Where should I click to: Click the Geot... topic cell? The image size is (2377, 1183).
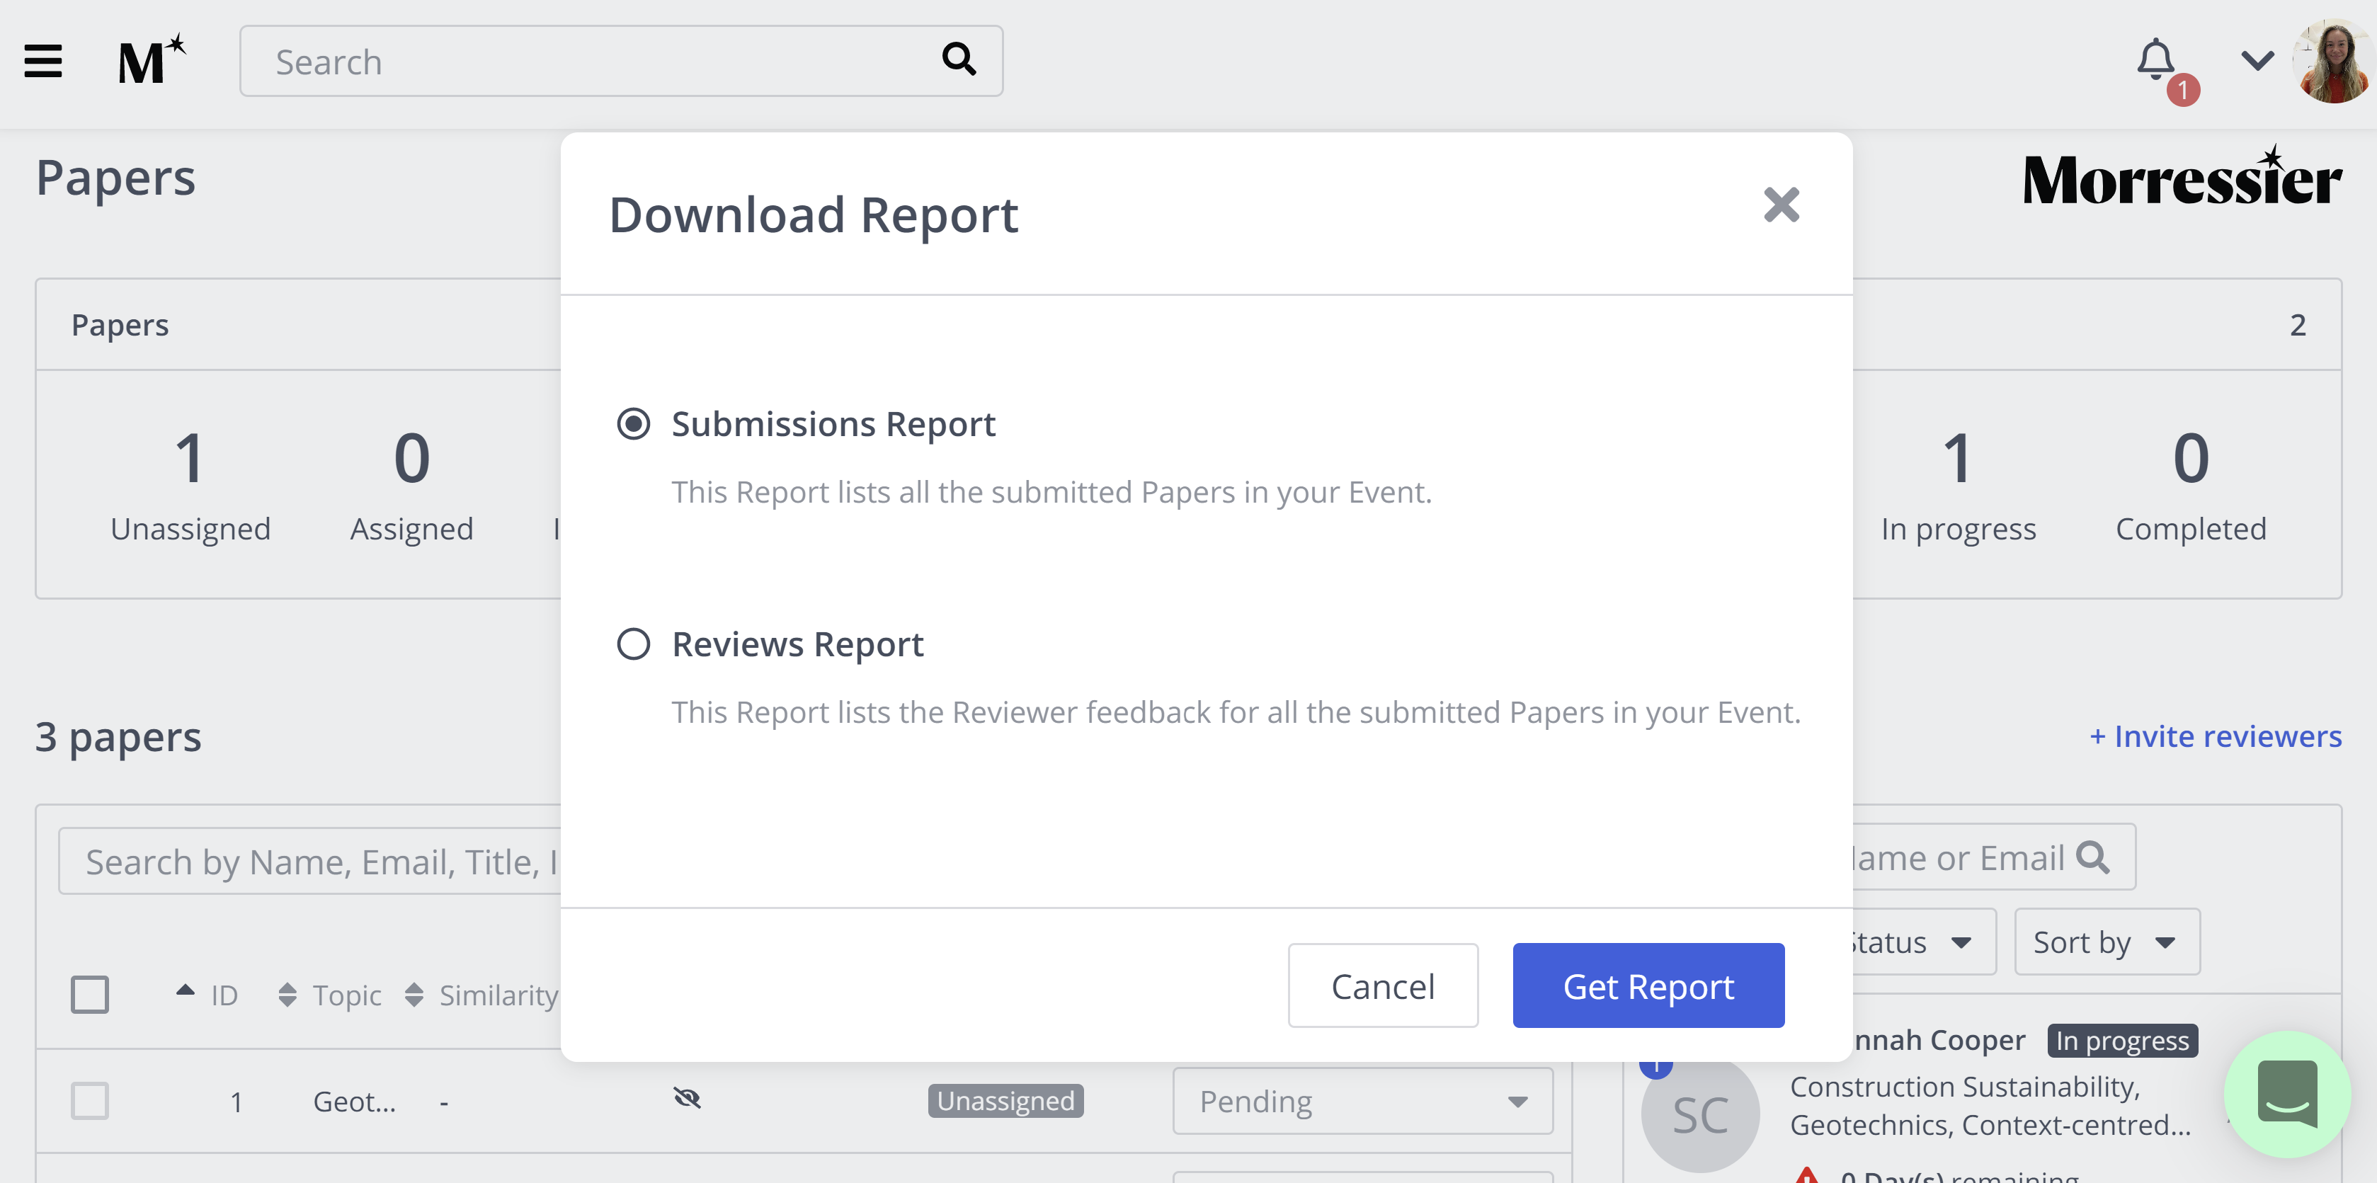[354, 1101]
